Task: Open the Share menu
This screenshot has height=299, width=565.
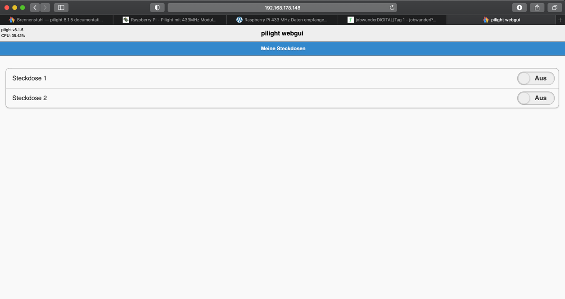Action: (x=537, y=8)
